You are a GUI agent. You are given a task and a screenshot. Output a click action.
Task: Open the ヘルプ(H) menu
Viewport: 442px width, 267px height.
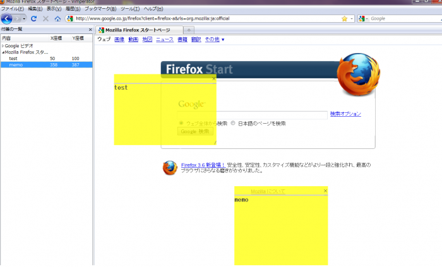click(153, 9)
